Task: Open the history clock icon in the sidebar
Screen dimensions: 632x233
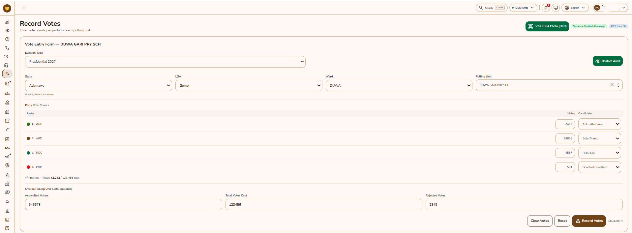Action: 6,57
